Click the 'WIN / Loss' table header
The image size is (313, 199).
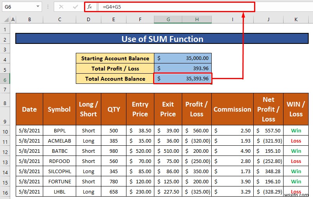tap(296, 109)
